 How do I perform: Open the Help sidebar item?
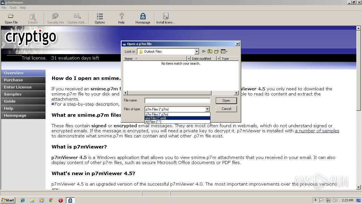tap(23, 108)
